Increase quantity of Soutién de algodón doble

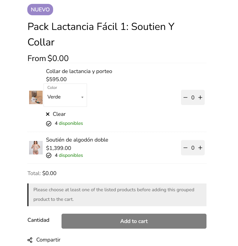click(x=200, y=148)
